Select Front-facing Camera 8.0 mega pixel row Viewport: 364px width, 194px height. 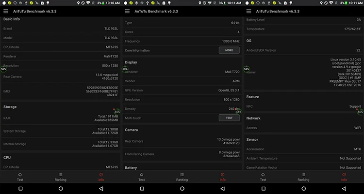pos(182,154)
